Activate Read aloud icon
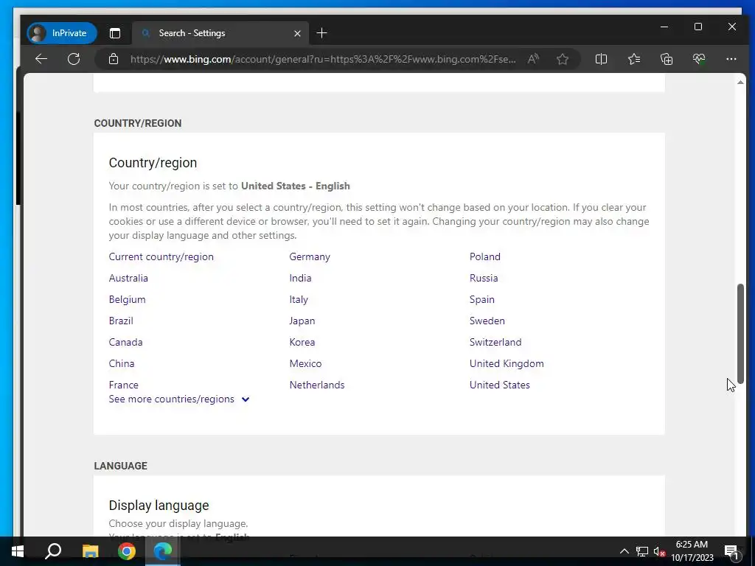The image size is (755, 566). click(x=533, y=59)
